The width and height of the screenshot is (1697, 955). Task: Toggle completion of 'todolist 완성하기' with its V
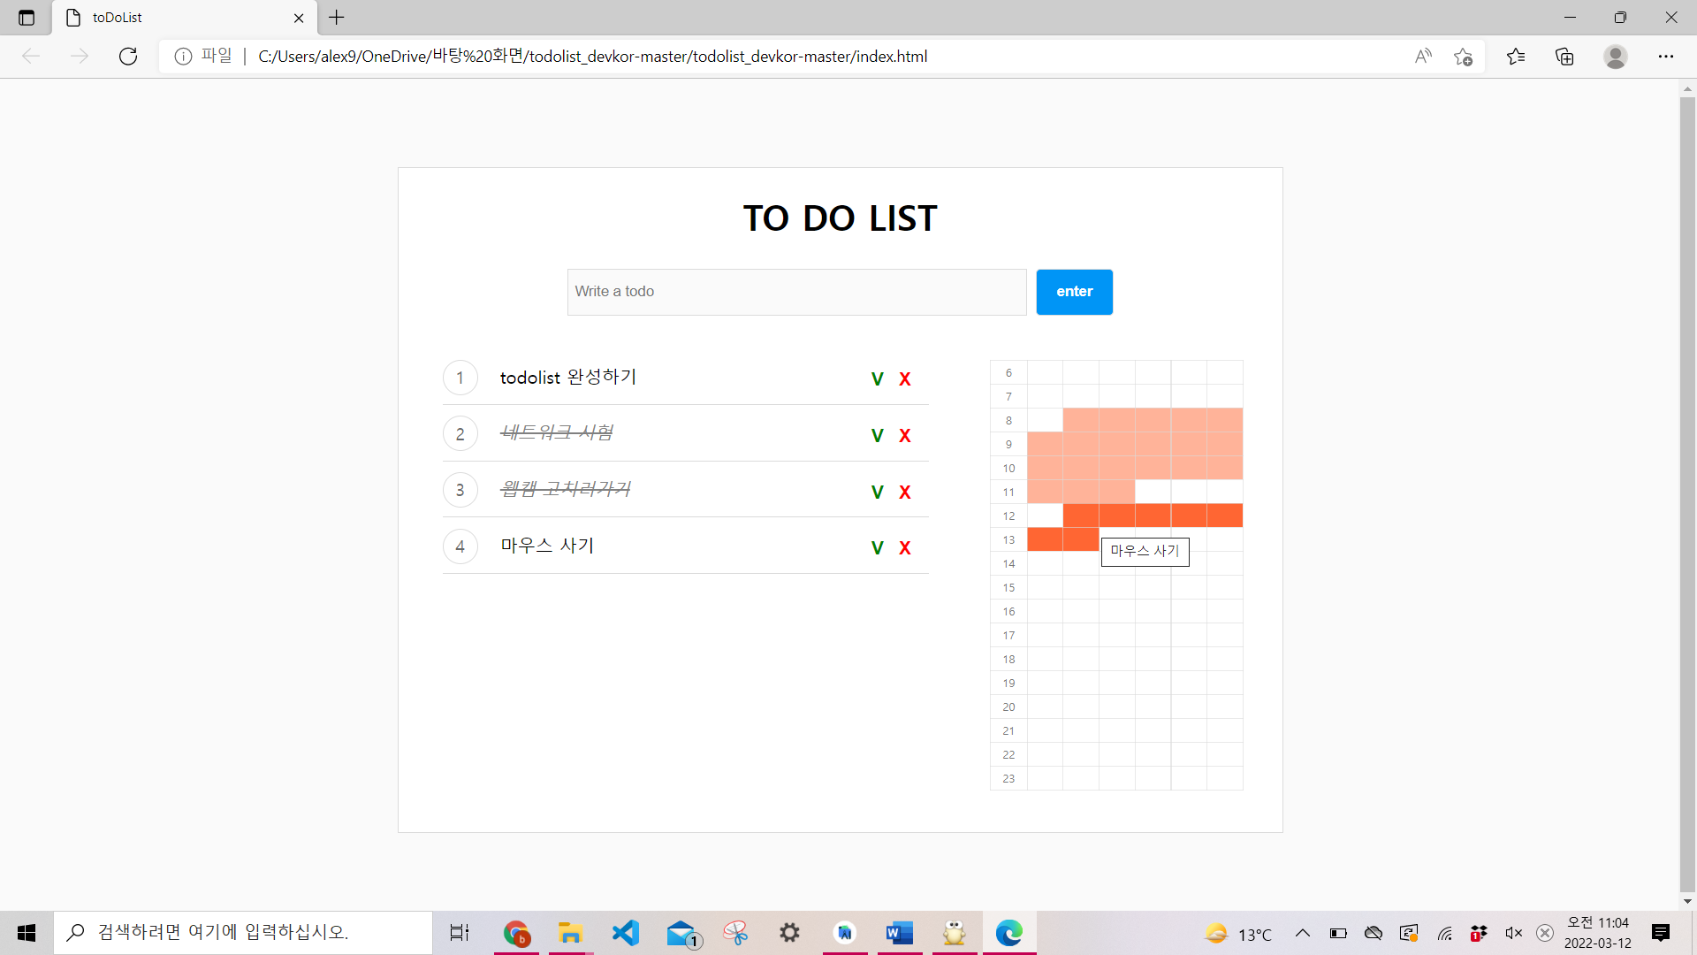point(877,378)
